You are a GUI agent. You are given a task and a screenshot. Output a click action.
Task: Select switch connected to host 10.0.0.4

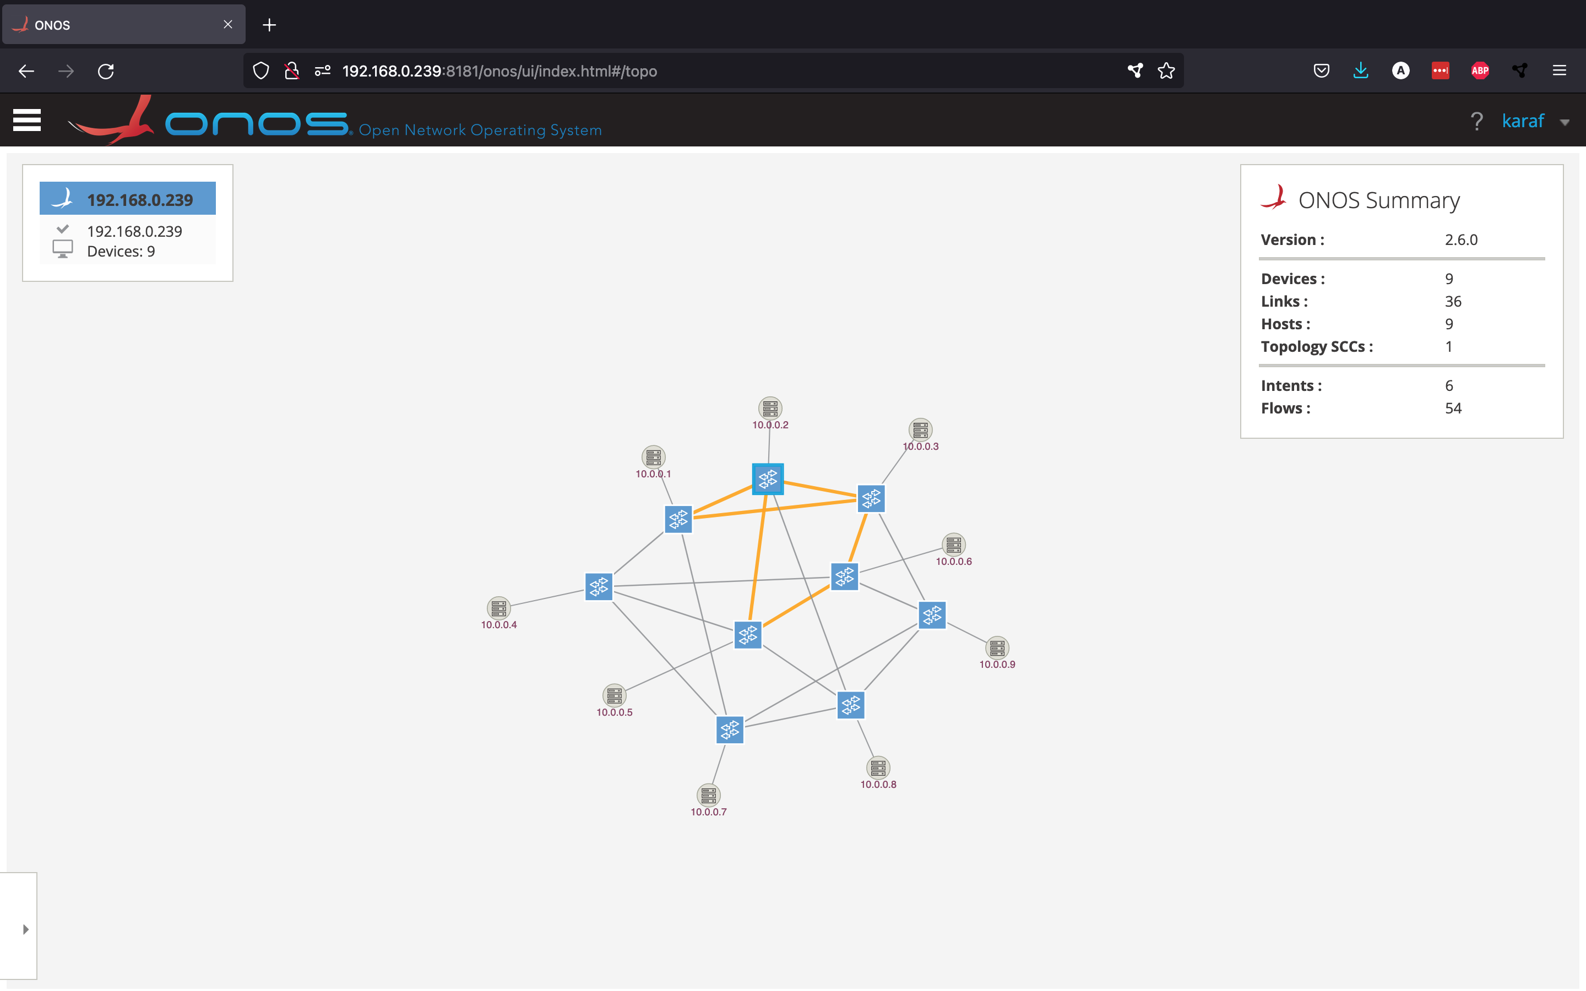599,586
